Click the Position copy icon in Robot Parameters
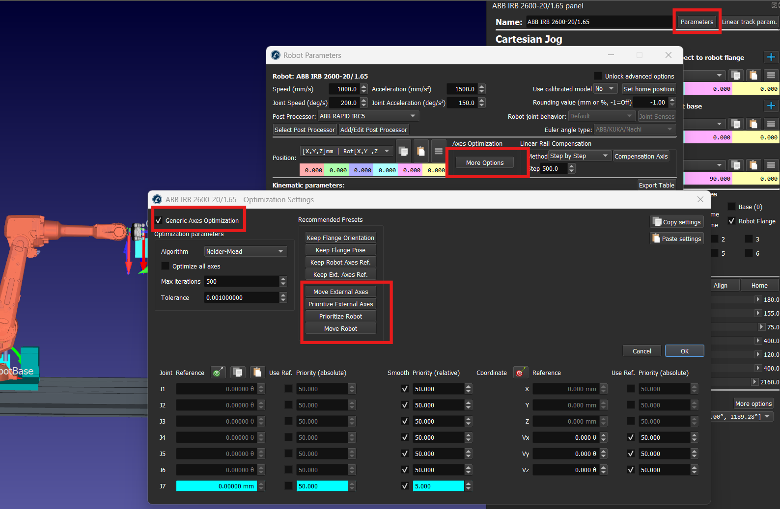The height and width of the screenshot is (509, 780). [403, 151]
